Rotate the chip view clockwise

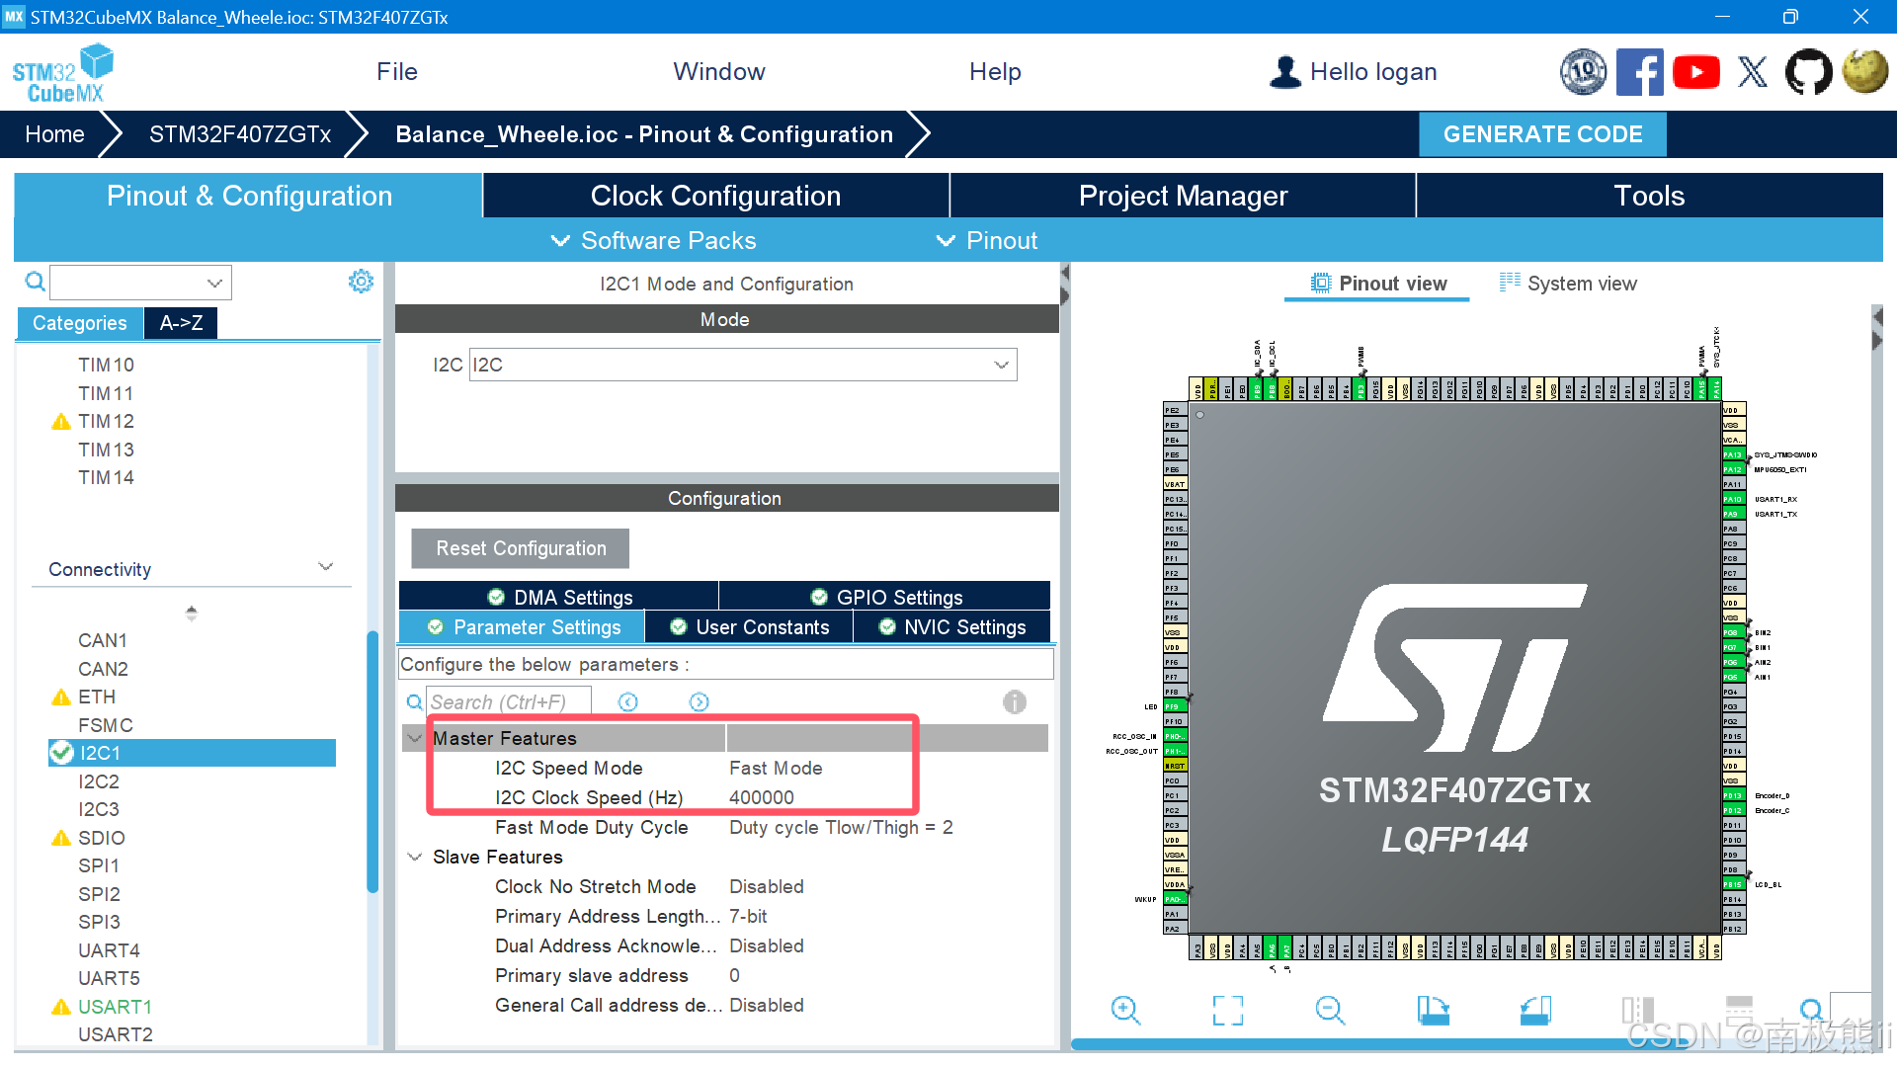[1433, 1010]
